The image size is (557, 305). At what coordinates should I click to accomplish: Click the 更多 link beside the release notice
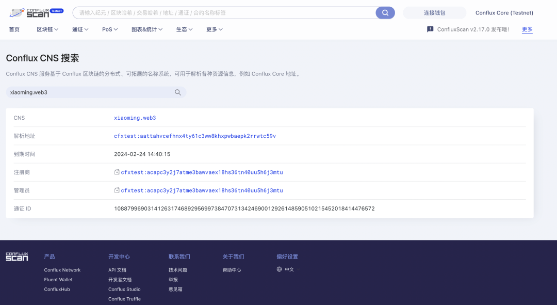(x=527, y=29)
